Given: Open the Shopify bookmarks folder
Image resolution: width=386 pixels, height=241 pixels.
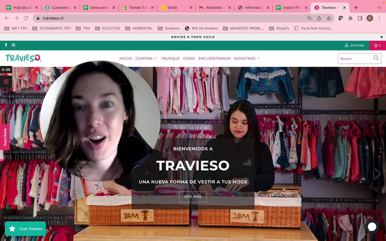Looking at the screenshot, I should coord(279,28).
